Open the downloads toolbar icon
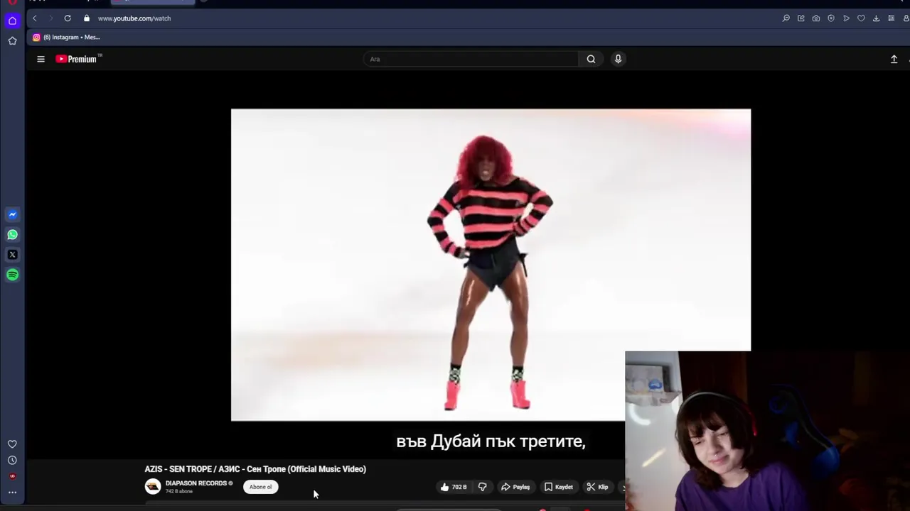Image resolution: width=910 pixels, height=511 pixels. click(876, 18)
